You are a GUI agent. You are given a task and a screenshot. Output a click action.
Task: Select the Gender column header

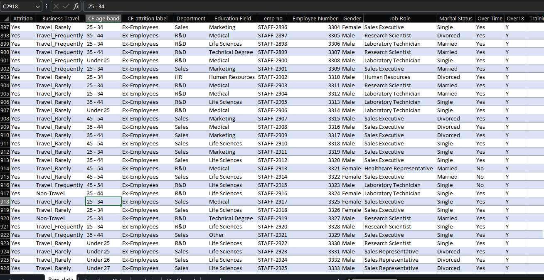[352, 18]
